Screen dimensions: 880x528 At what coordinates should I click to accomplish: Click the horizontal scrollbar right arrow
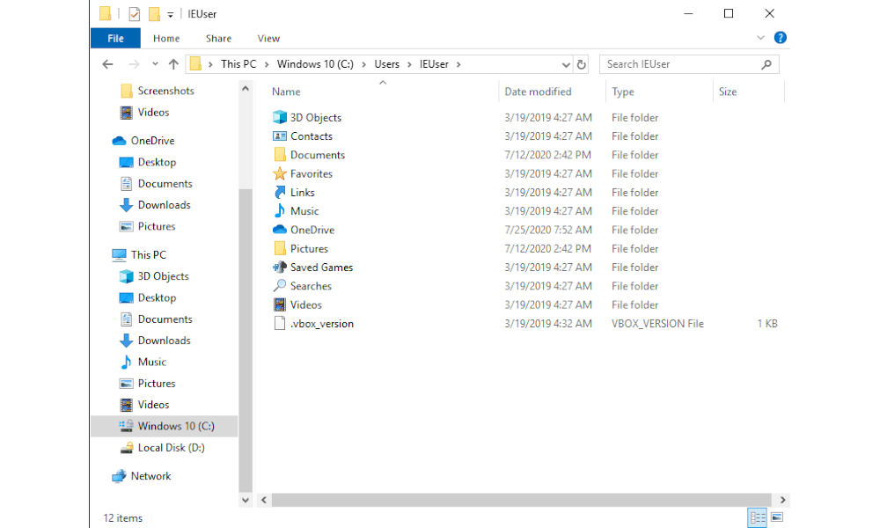coord(783,500)
